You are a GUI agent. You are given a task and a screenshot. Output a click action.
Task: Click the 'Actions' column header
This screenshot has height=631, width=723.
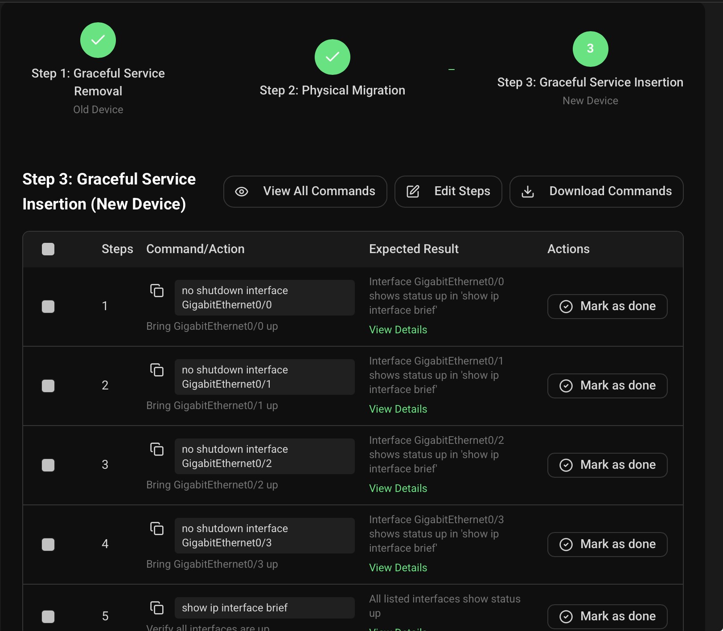(x=568, y=249)
